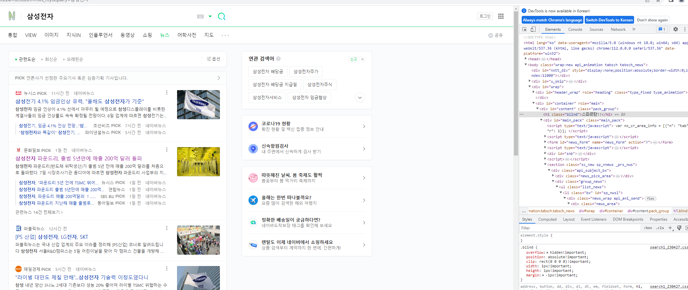Open the more-menu dots for the 매일경제 article
This screenshot has height=290, width=688.
point(167,269)
